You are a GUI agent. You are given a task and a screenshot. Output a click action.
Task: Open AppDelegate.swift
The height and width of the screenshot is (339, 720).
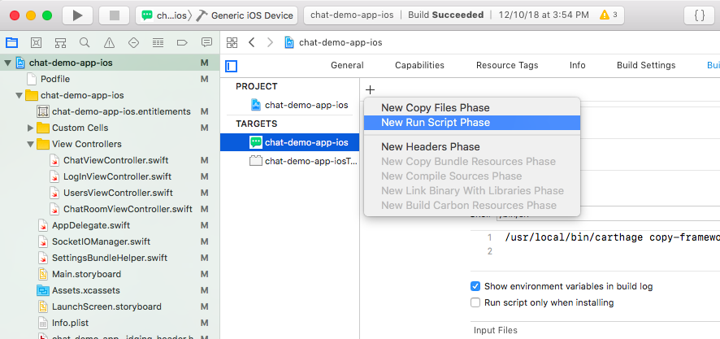(x=91, y=225)
